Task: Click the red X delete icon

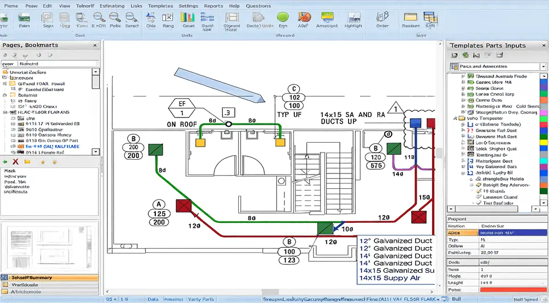Action: tap(15, 162)
